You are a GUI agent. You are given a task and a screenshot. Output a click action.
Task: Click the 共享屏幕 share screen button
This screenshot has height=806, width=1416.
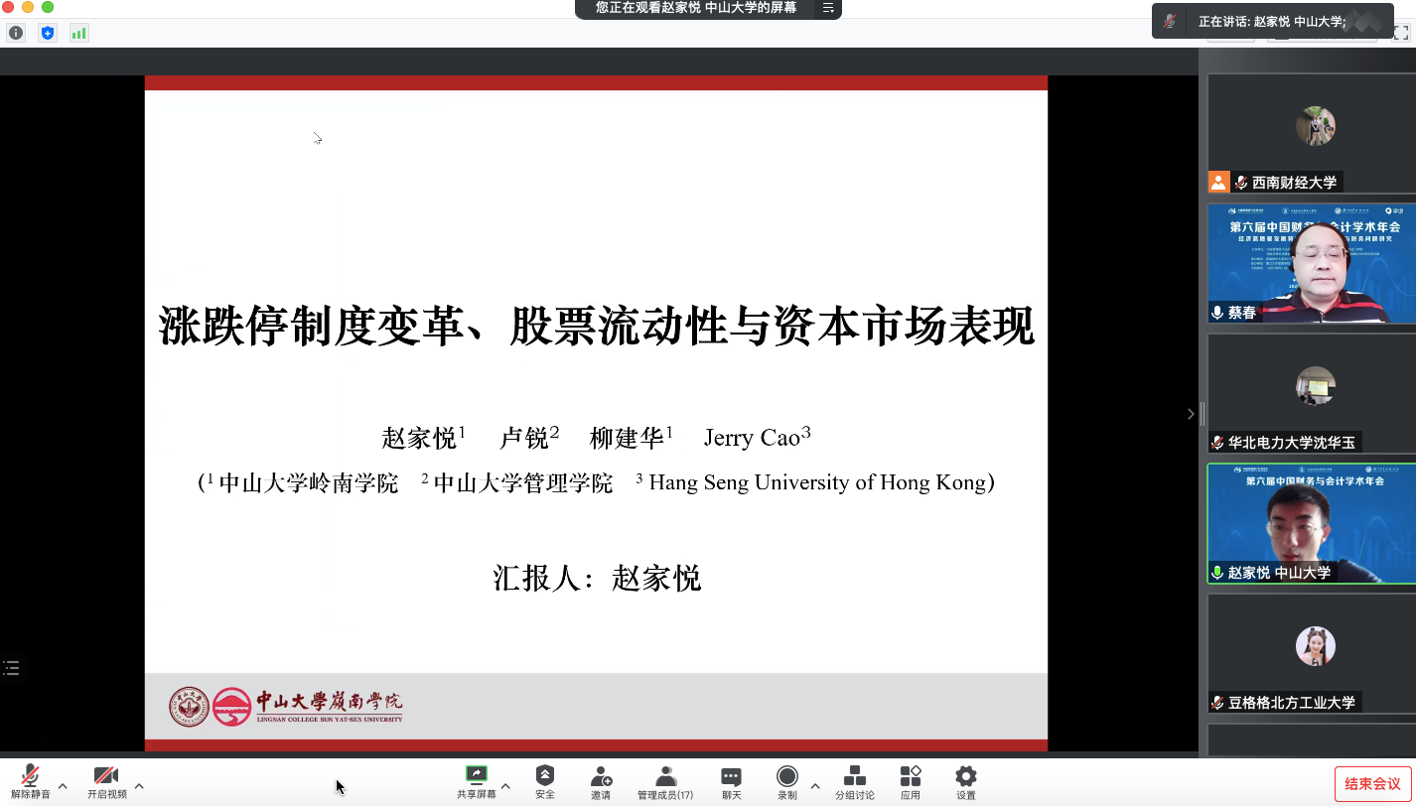click(x=477, y=781)
